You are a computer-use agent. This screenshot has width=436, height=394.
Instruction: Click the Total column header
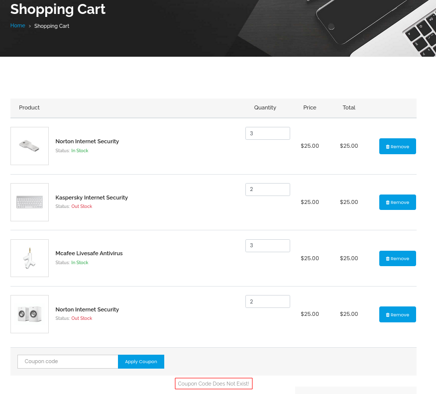(349, 107)
